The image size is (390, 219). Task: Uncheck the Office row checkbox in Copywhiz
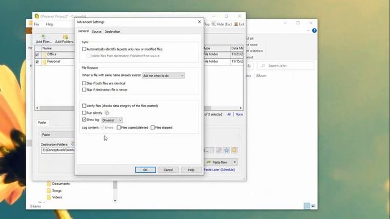(37, 55)
